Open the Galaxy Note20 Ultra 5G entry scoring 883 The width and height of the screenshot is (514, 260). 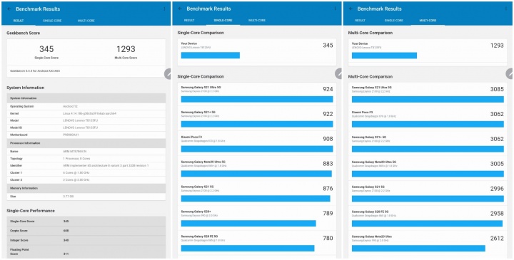[257, 168]
